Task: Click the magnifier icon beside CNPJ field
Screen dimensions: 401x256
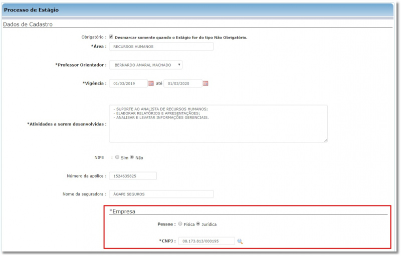Action: [x=240, y=241]
